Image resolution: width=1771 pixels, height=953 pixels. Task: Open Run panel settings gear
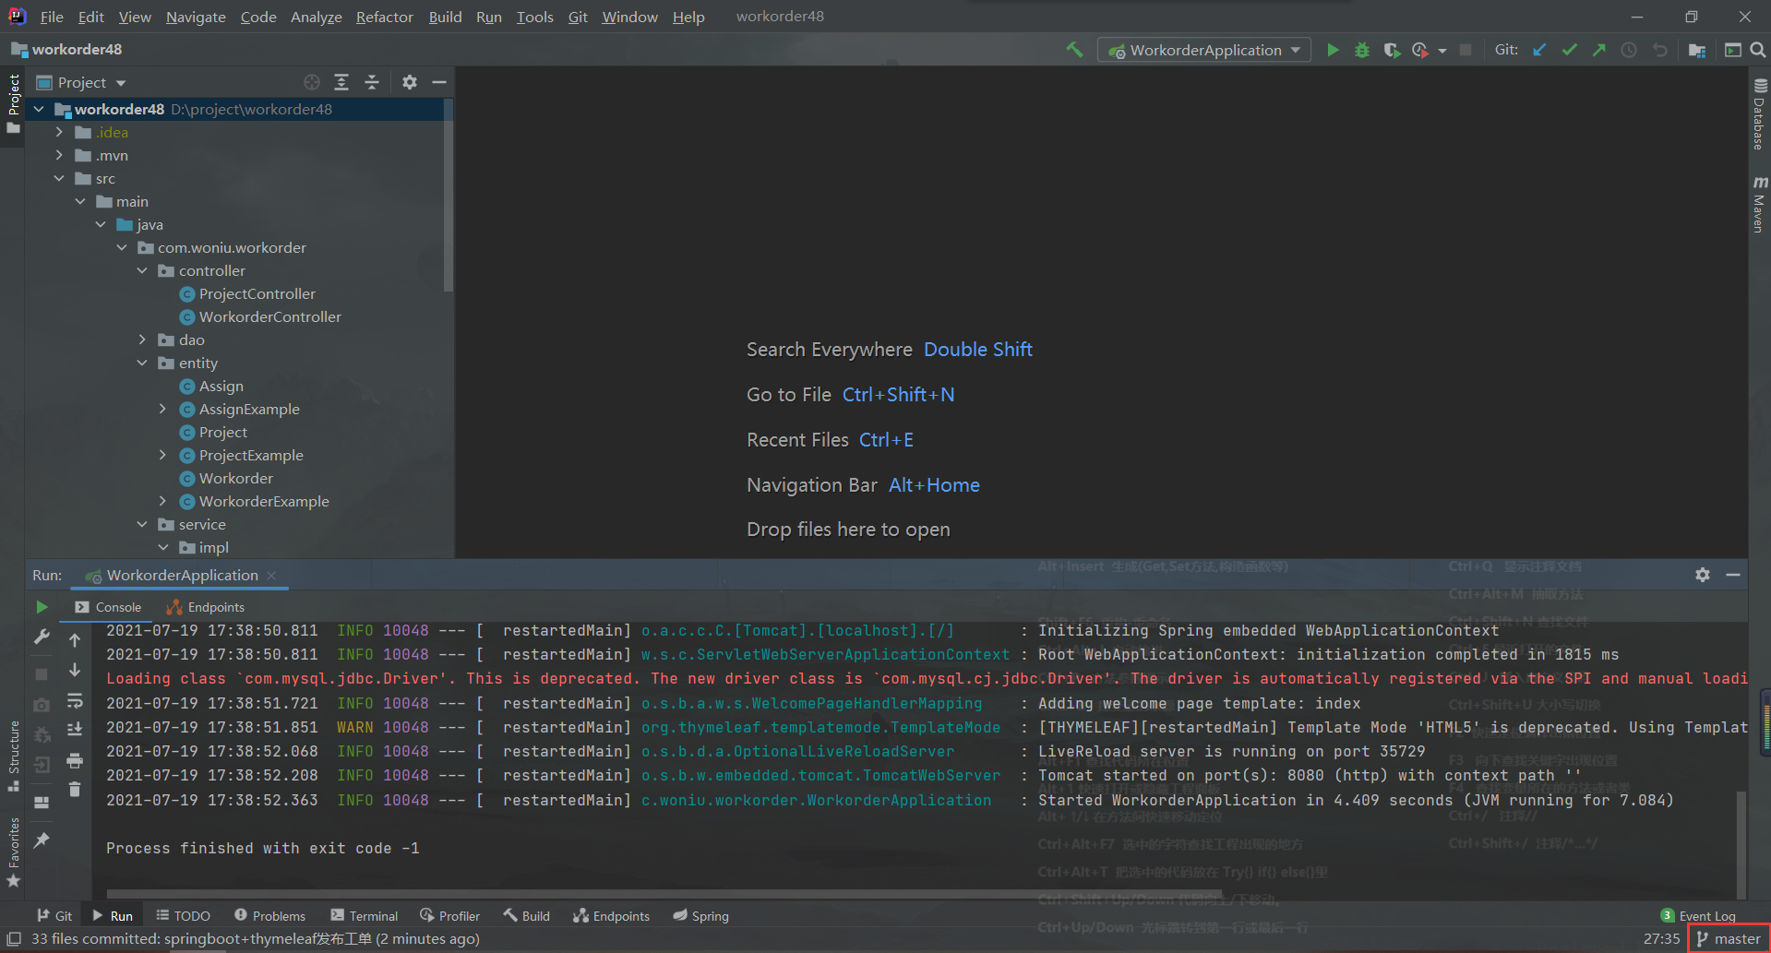coord(1703,575)
